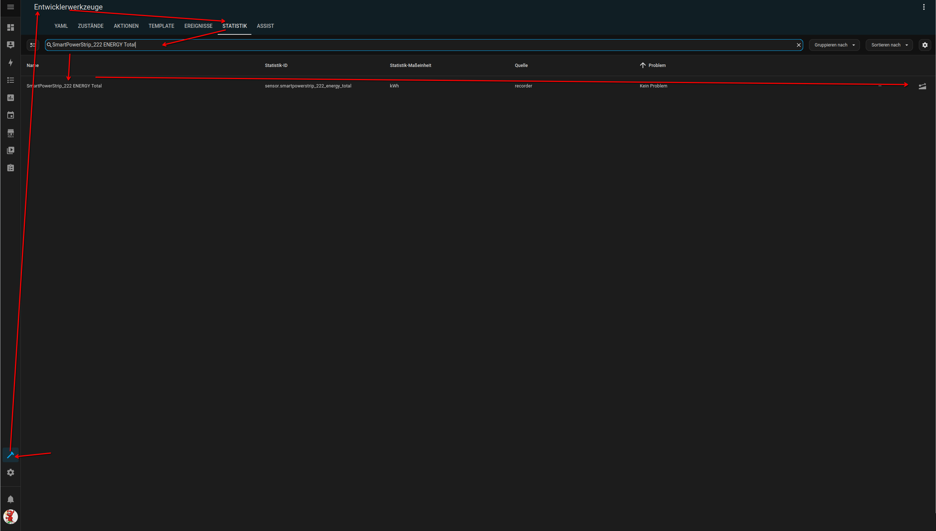Viewport: 936px width, 531px height.
Task: Expand the Gruppieren nach dropdown
Action: pyautogui.click(x=834, y=45)
